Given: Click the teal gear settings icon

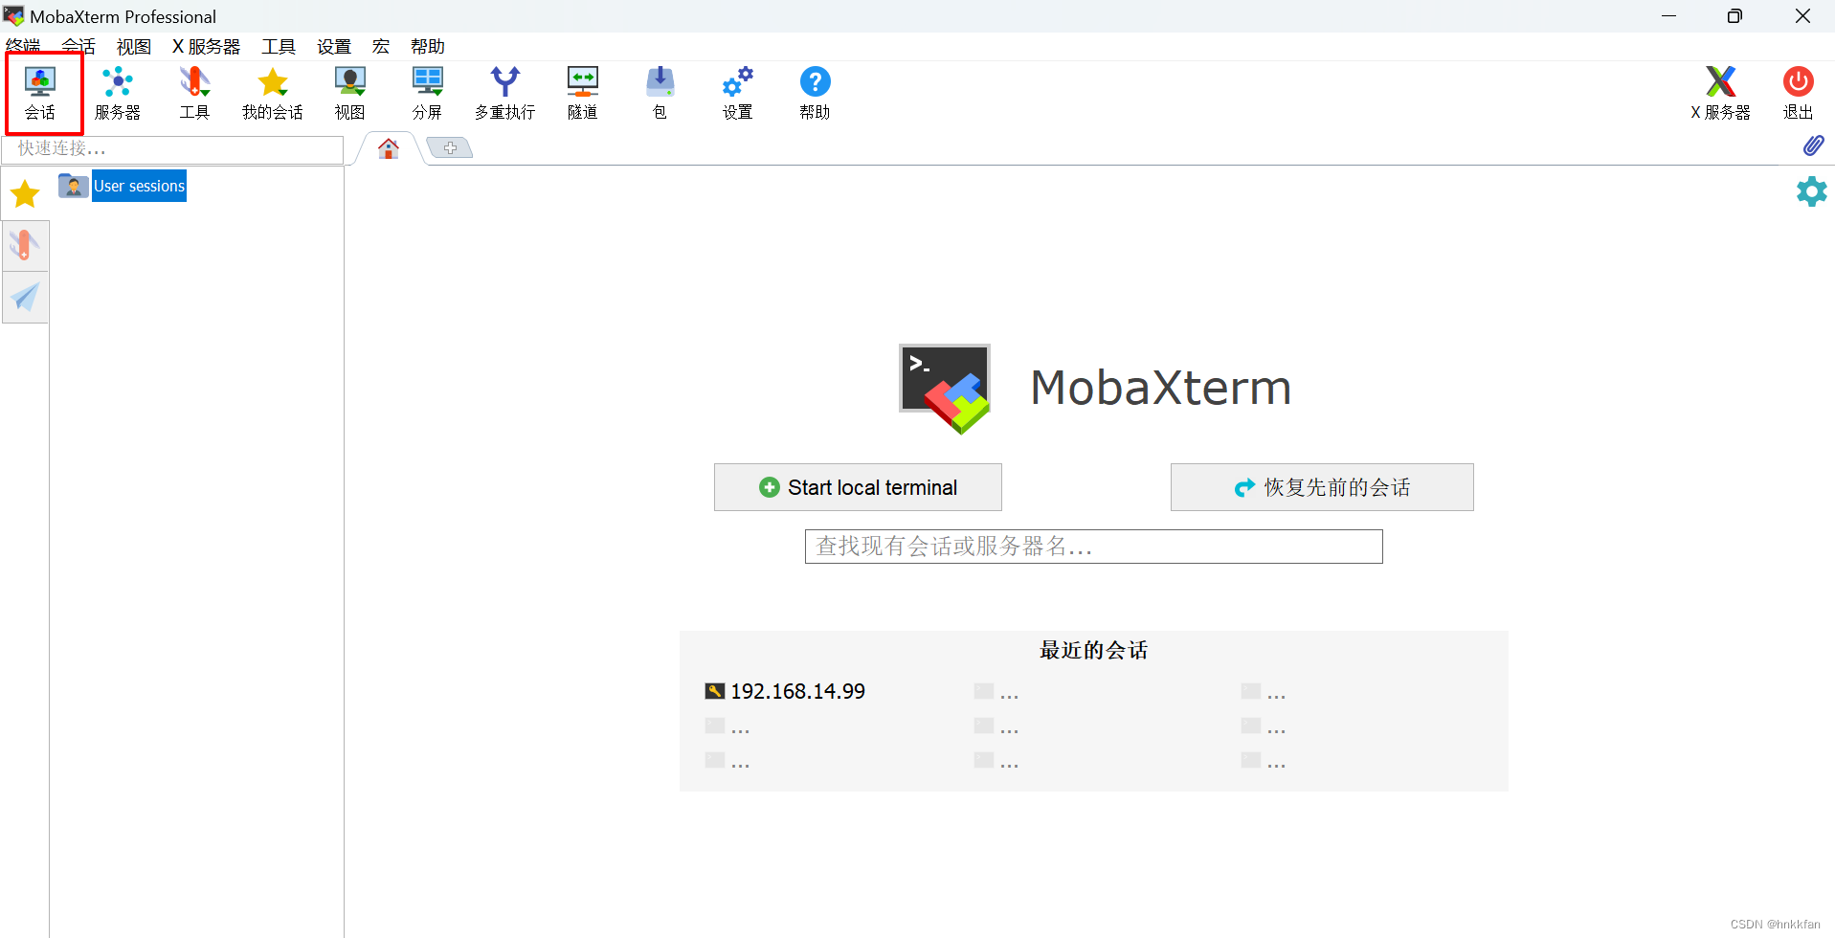Looking at the screenshot, I should [1811, 191].
